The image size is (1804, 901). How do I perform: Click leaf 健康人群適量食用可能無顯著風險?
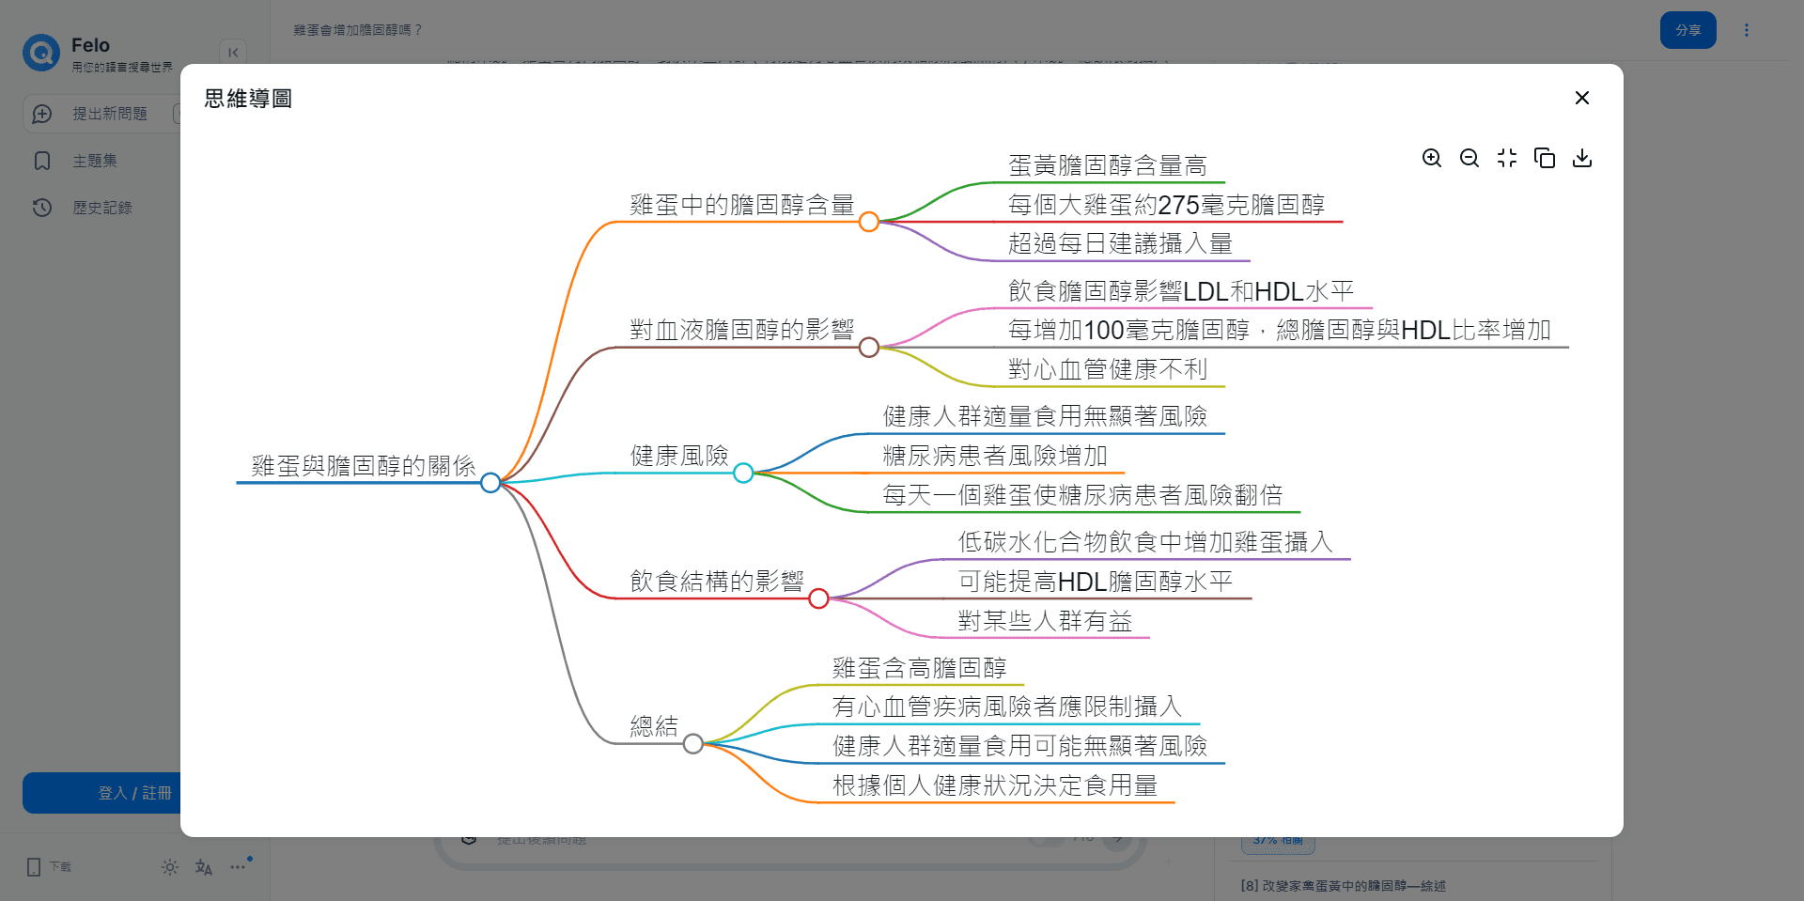coord(1020,746)
